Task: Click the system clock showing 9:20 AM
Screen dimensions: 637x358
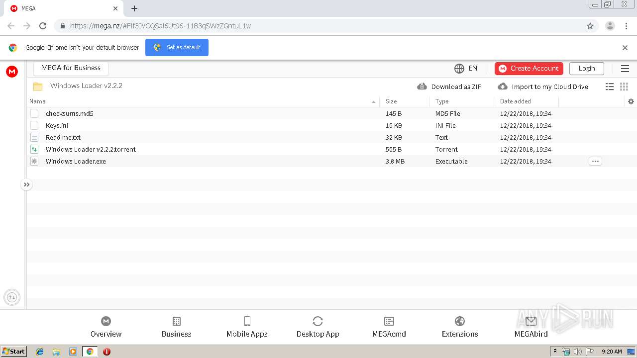Action: click(x=612, y=352)
